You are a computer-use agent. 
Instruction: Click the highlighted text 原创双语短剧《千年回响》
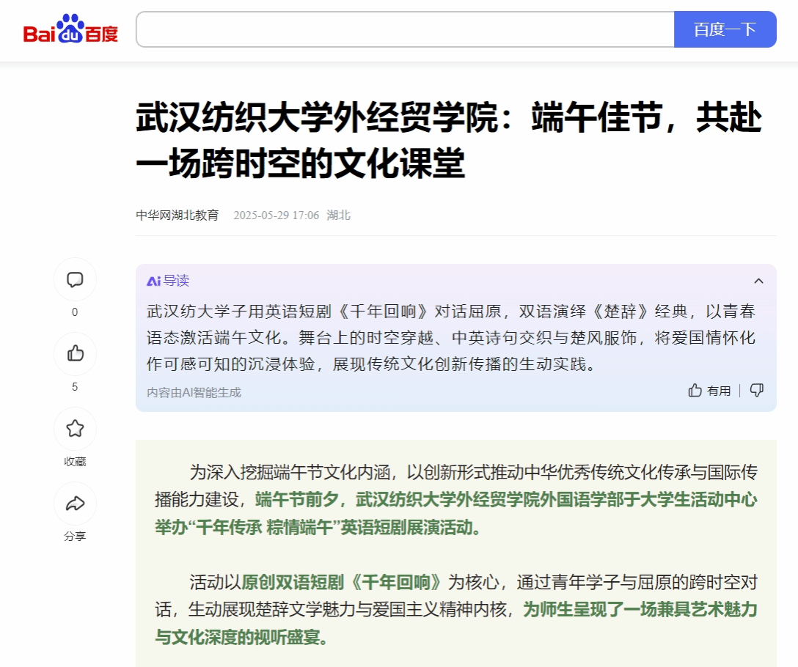pos(342,582)
